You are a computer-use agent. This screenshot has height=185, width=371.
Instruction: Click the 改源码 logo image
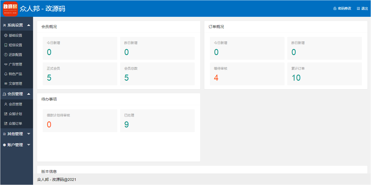click(10, 9)
